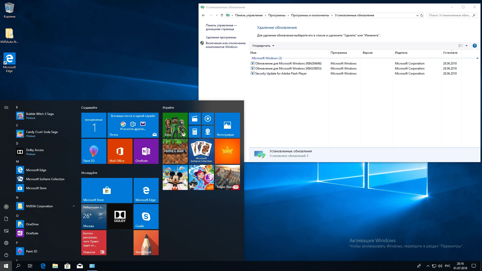
Task: Open the Microsoft Edge desktop shortcut
Action: pos(9,63)
